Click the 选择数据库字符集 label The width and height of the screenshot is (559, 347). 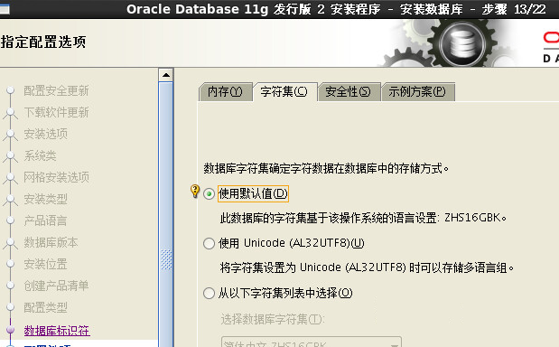(x=273, y=319)
